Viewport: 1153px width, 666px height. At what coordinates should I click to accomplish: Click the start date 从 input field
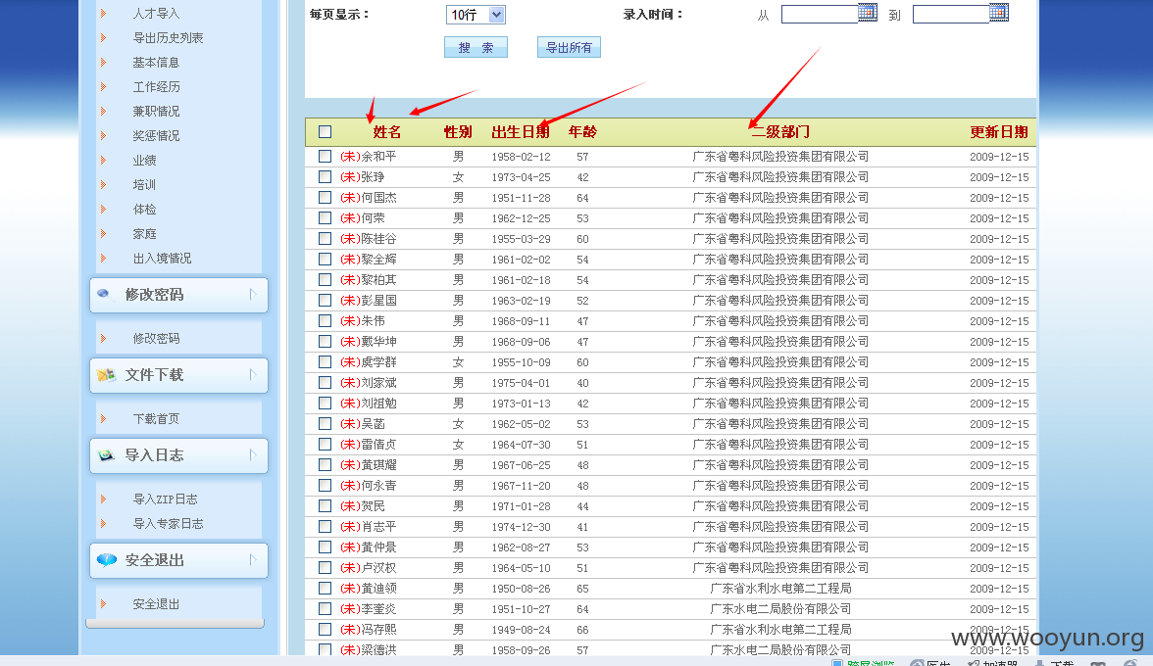(820, 14)
